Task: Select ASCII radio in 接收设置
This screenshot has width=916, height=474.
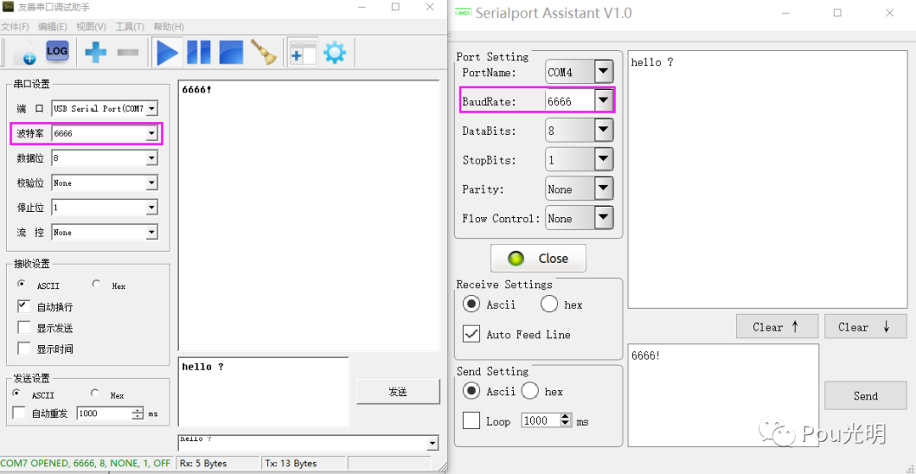Action: [22, 284]
